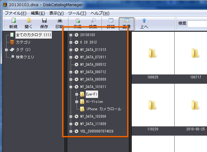Image resolution: width=207 pixels, height=152 pixels.
Task: Expand the MY_DATA_080712 node
Action: click(x=71, y=72)
